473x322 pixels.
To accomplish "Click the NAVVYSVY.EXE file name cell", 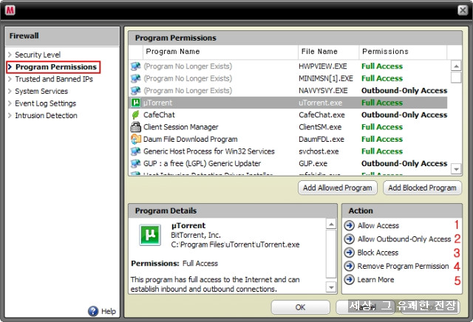I will (x=323, y=90).
